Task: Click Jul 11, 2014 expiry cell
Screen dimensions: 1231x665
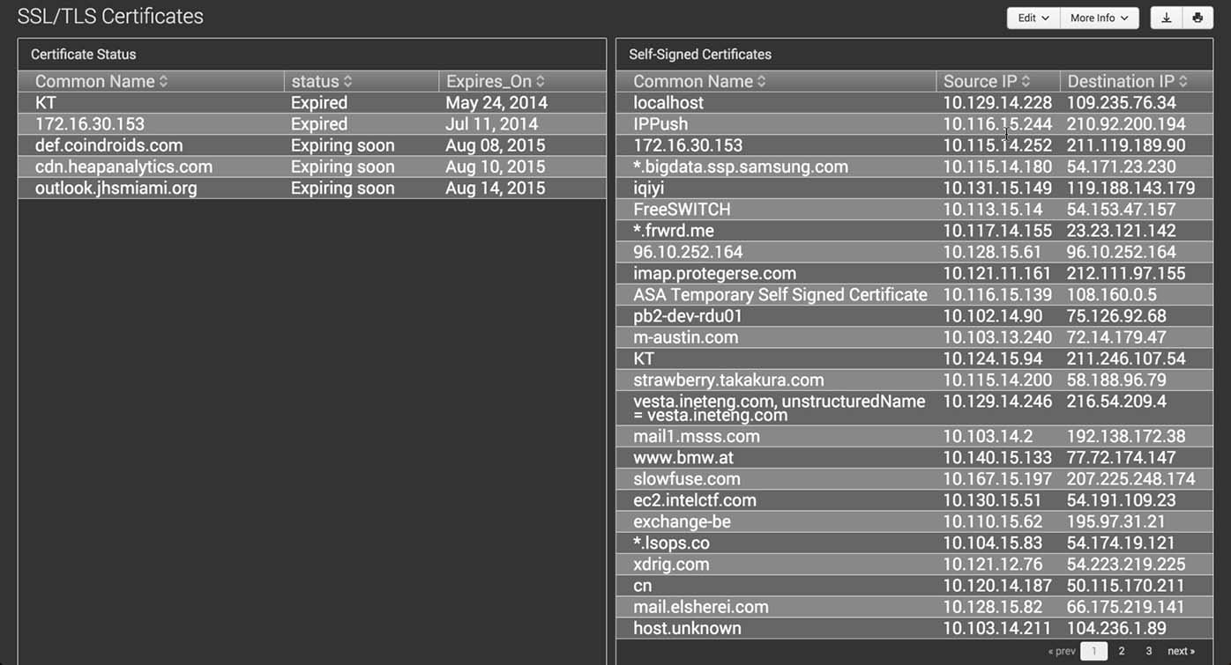Action: click(491, 124)
